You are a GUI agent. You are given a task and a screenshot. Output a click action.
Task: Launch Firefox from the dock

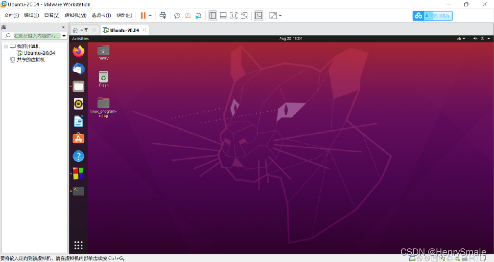(x=78, y=51)
